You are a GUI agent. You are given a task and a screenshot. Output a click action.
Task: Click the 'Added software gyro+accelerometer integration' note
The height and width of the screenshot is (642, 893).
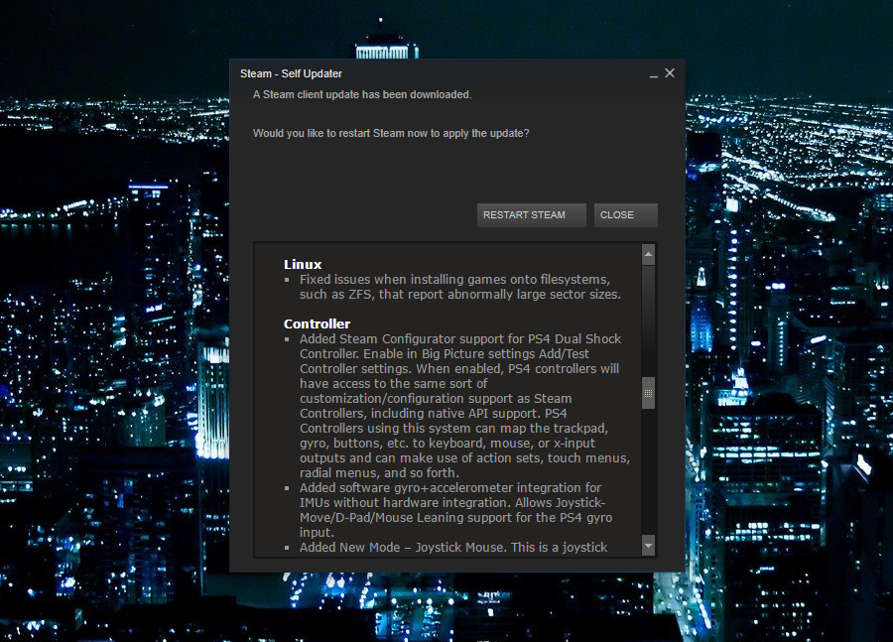coord(455,510)
